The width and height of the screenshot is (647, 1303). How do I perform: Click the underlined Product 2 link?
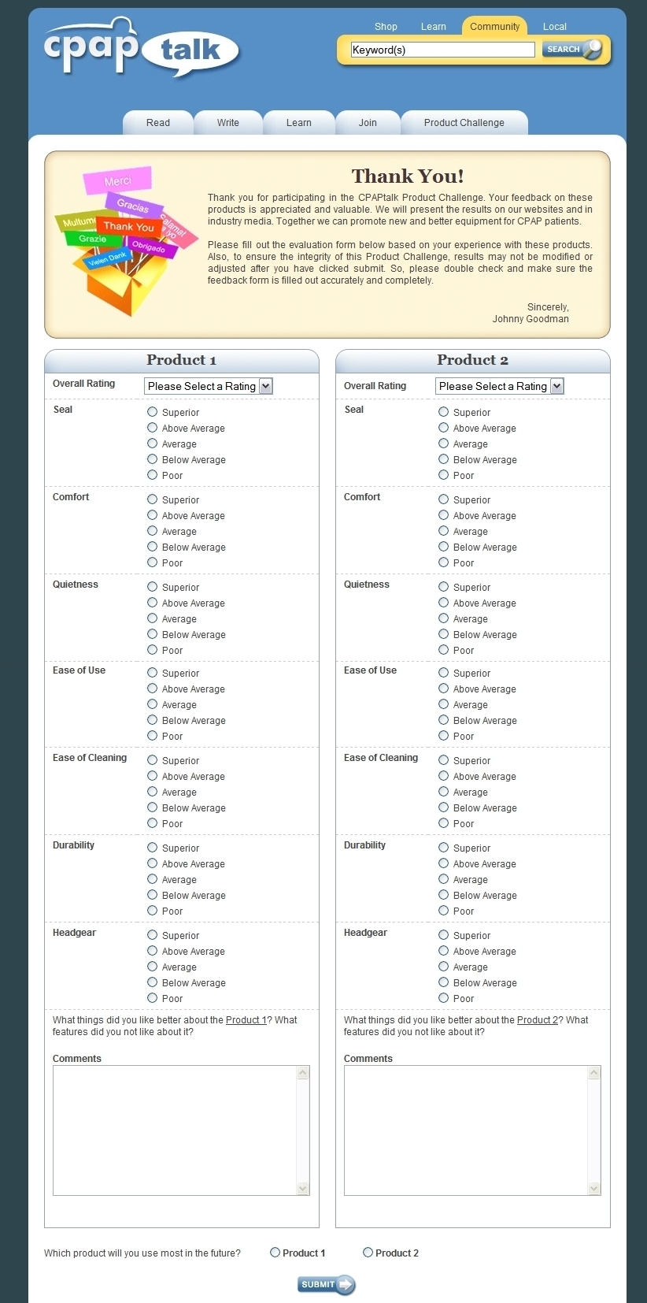coord(537,1020)
